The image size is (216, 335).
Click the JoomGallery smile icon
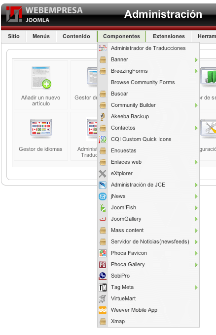103,219
